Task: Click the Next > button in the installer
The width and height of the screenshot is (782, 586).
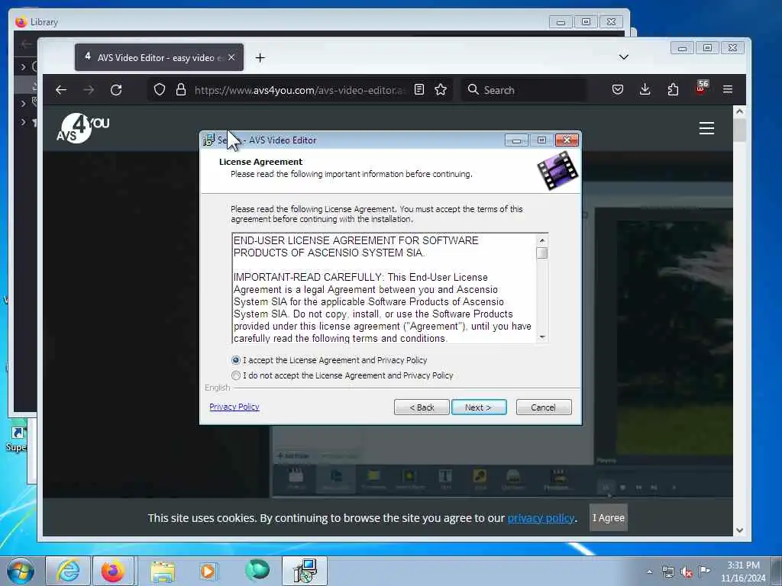Action: point(479,407)
